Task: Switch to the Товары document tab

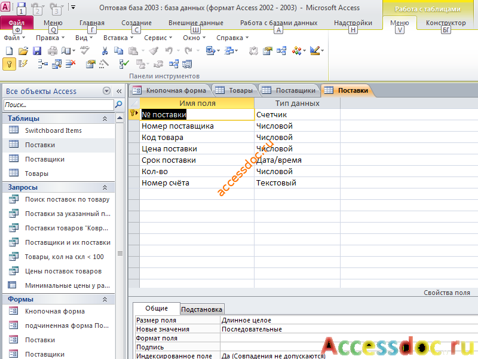Action: 234,90
